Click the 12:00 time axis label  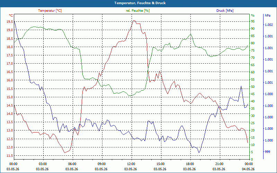[x=131, y=164]
